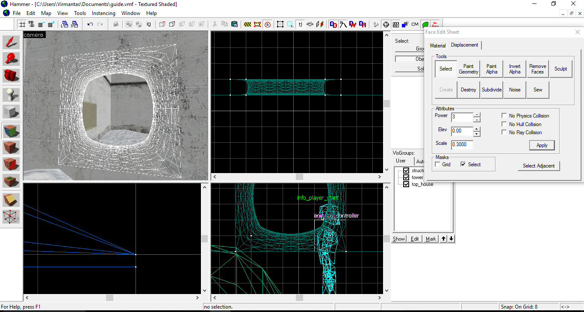Image resolution: width=584 pixels, height=312 pixels.
Task: Select the Vertex manipulation tool
Action: [x=12, y=217]
